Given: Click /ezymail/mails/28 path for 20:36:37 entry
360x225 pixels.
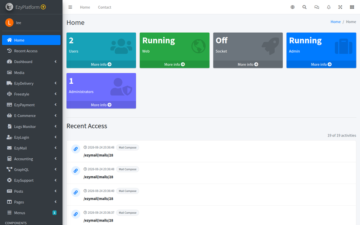Looking at the screenshot, I should tap(98, 220).
